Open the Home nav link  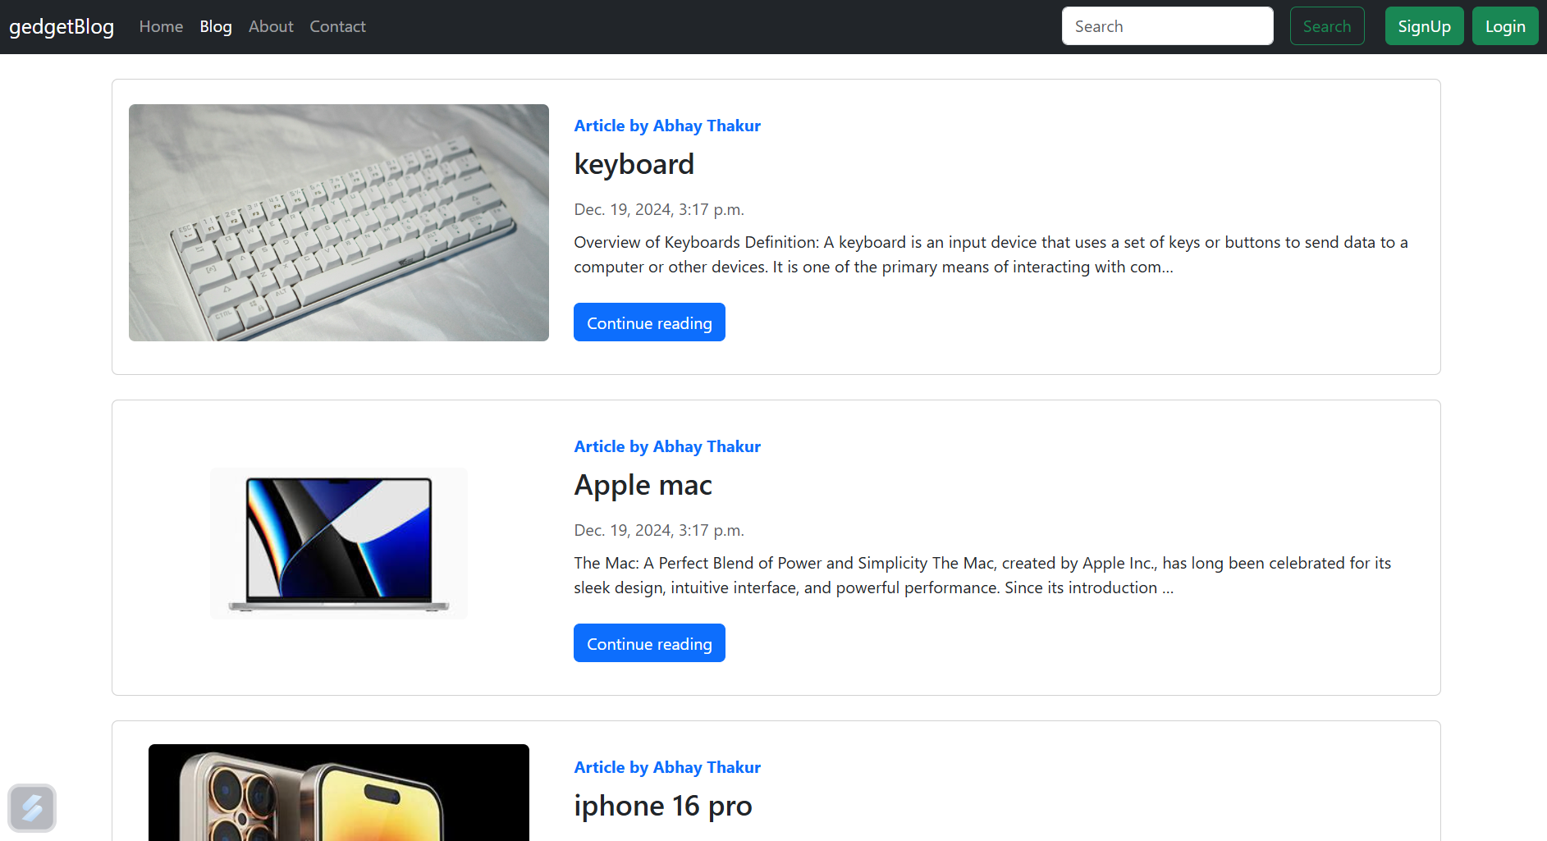[x=161, y=26]
